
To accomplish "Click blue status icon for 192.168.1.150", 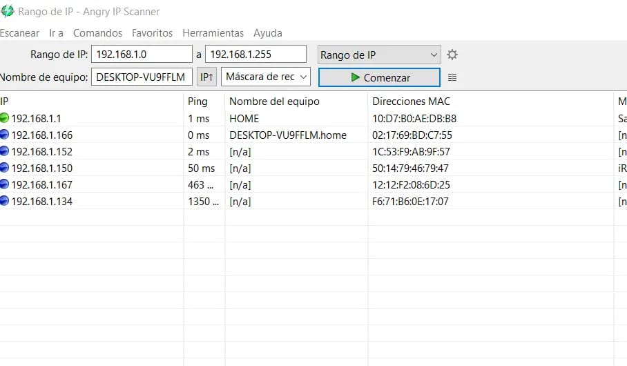I will tap(5, 168).
